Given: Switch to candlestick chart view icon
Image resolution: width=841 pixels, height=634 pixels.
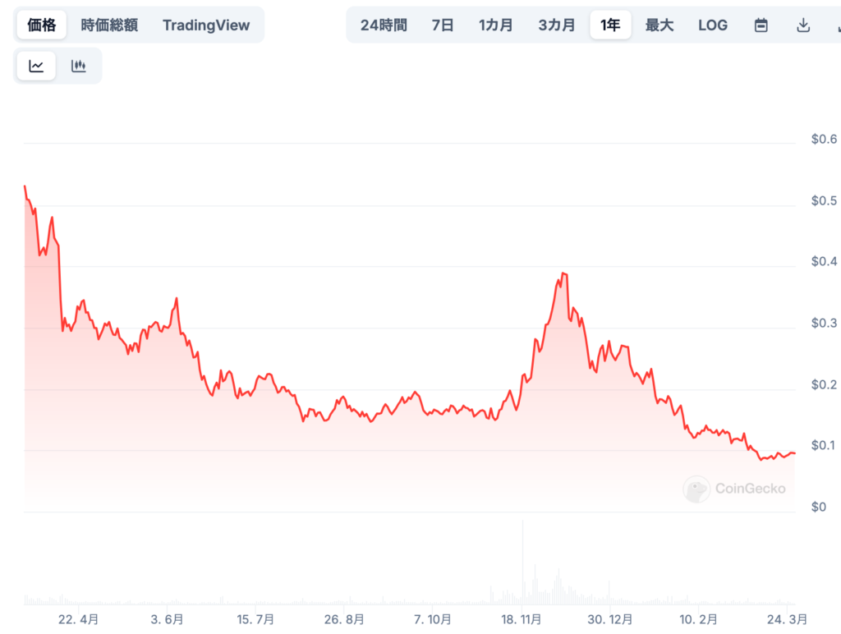Looking at the screenshot, I should coord(78,66).
